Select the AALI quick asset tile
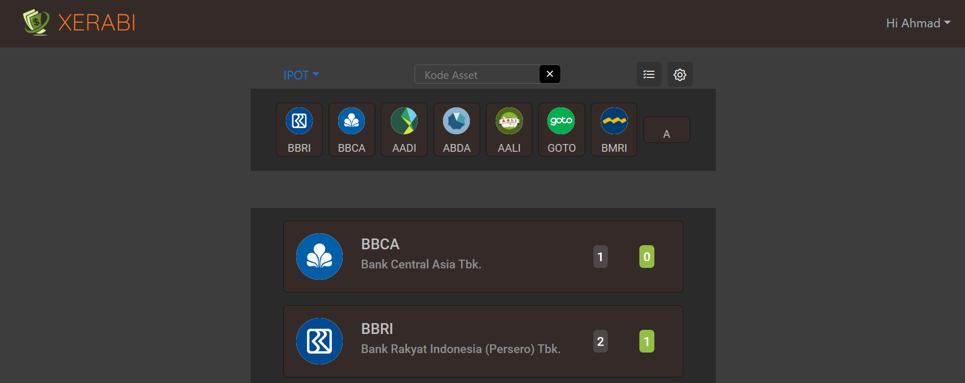The height and width of the screenshot is (383, 965). tap(509, 130)
